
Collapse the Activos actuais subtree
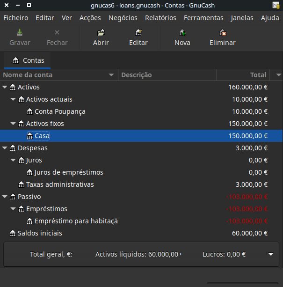13,99
